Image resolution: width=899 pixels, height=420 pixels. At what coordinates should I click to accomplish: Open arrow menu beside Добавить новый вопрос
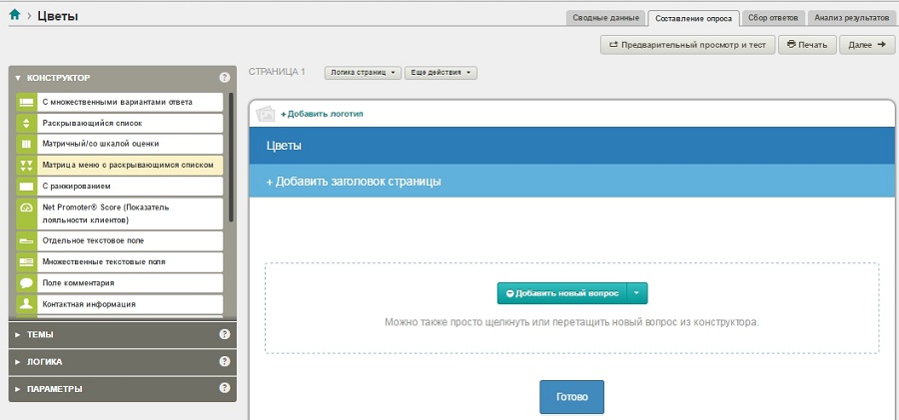click(638, 293)
